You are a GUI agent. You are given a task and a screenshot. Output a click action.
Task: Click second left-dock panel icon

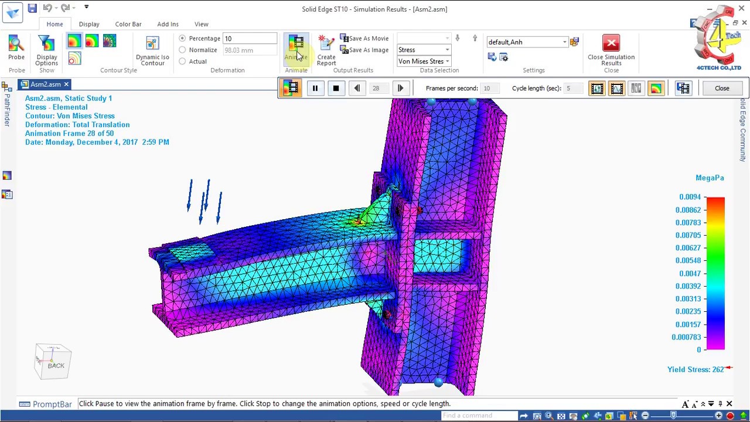point(7,195)
